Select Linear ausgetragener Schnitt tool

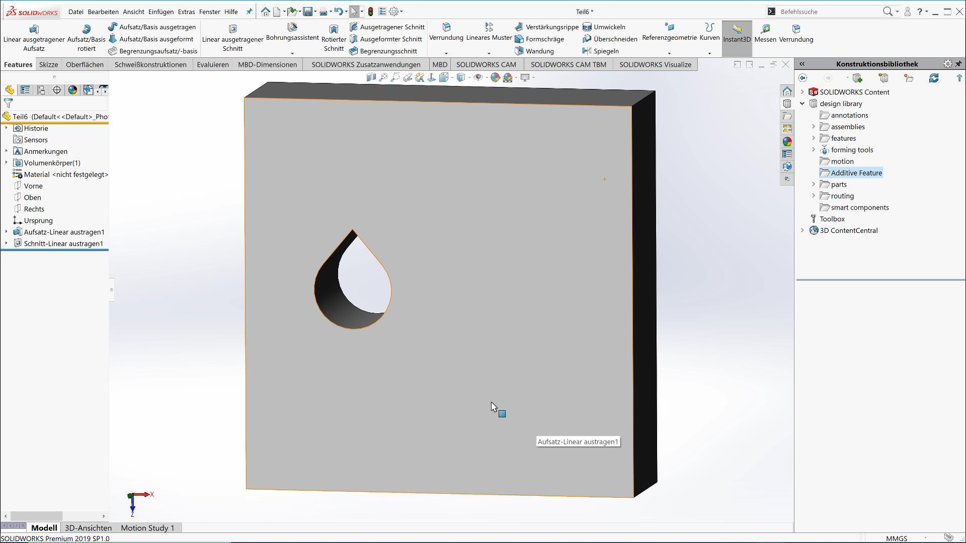232,38
